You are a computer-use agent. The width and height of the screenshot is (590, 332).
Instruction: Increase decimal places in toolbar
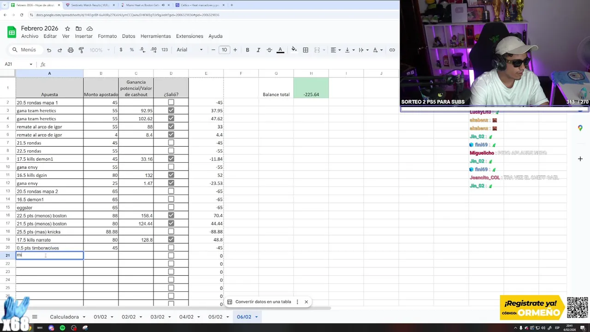pyautogui.click(x=153, y=50)
